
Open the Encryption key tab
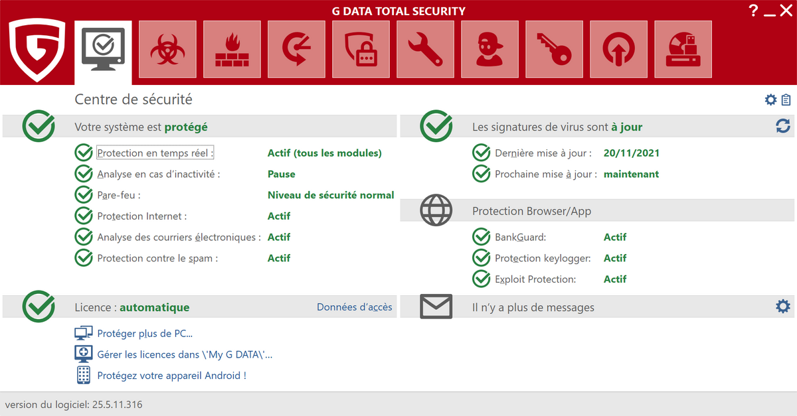(x=554, y=49)
